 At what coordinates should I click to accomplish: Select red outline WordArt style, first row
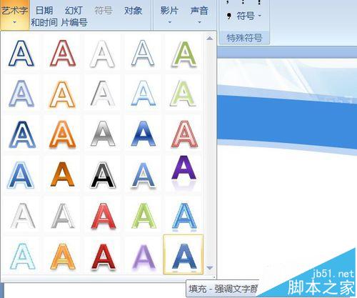click(x=63, y=54)
